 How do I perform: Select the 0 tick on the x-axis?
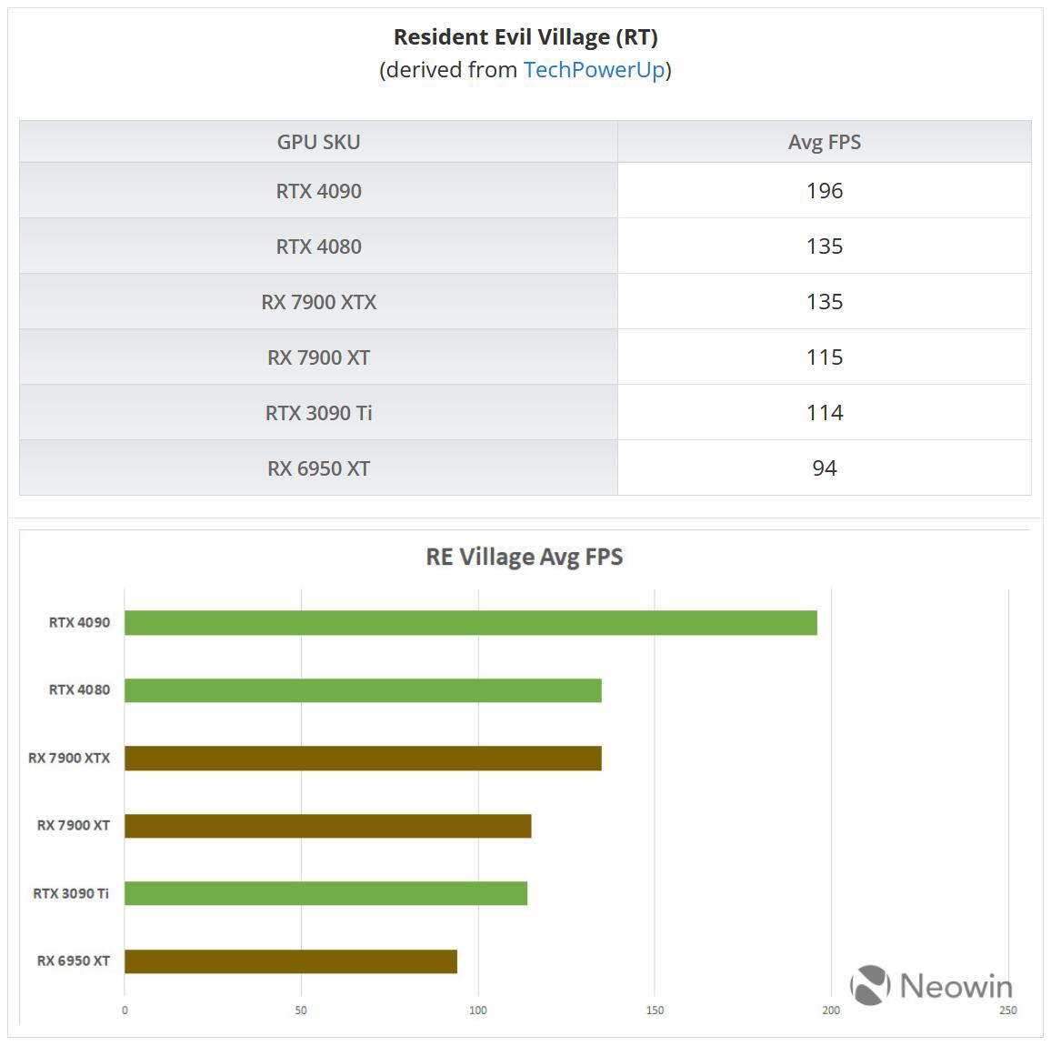point(125,1010)
